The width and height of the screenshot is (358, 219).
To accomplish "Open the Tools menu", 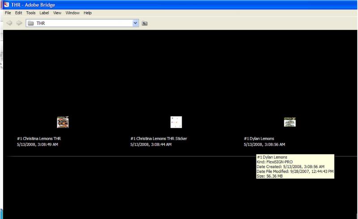I will (31, 13).
